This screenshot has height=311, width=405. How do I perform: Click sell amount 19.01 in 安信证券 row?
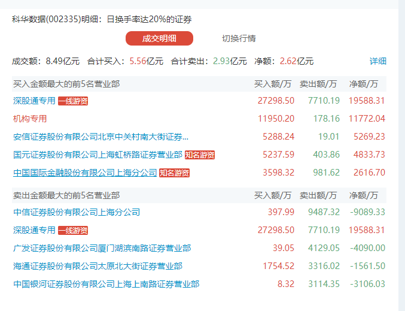(328, 137)
